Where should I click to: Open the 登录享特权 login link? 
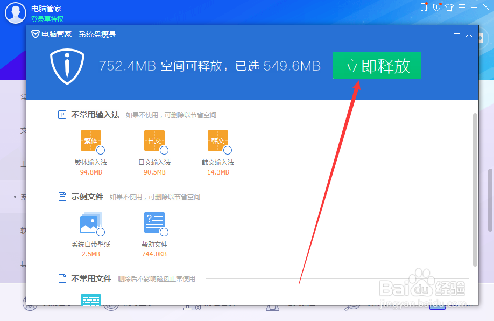click(48, 19)
